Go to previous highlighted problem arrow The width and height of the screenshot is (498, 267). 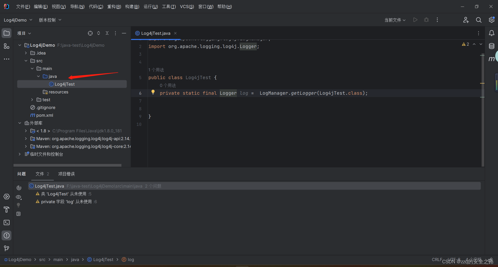point(474,44)
